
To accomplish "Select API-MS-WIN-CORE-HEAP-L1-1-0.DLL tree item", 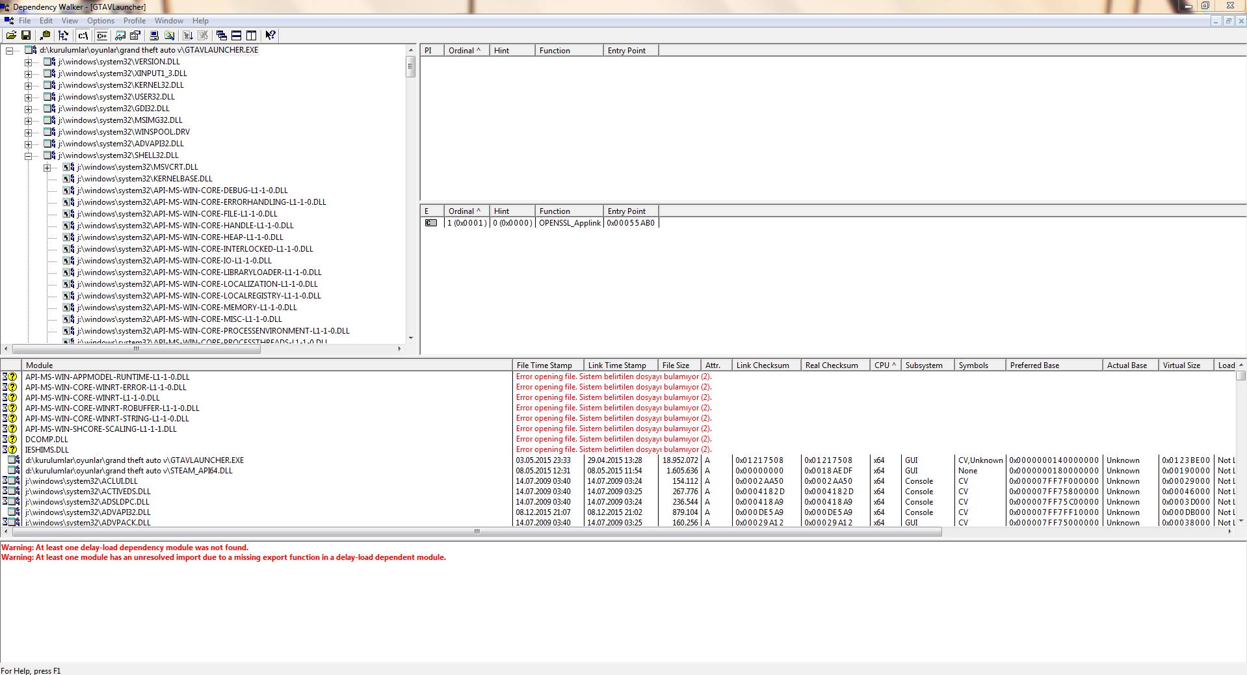I will [180, 237].
